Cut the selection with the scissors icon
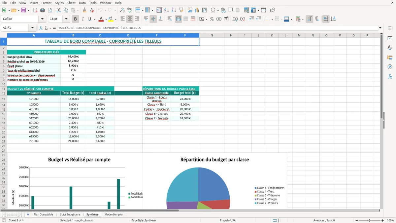Viewport: 396px width, 223px height. click(59, 10)
